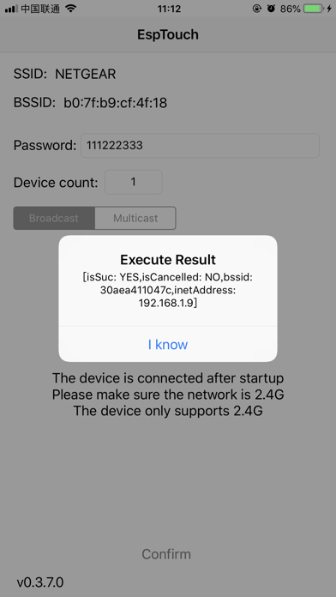The width and height of the screenshot is (336, 597).
Task: Tap the 86% battery percentage
Action: click(291, 9)
